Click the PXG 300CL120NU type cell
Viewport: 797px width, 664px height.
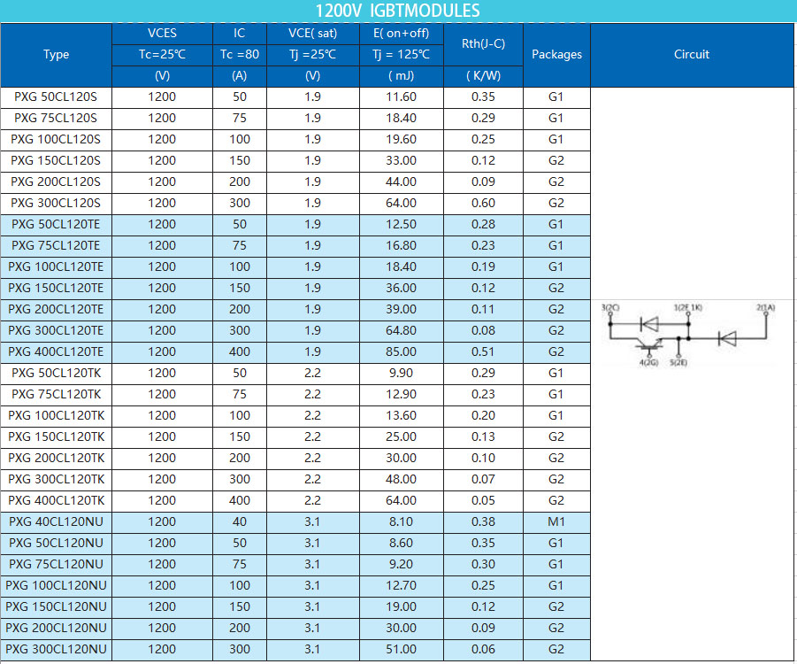click(56, 649)
